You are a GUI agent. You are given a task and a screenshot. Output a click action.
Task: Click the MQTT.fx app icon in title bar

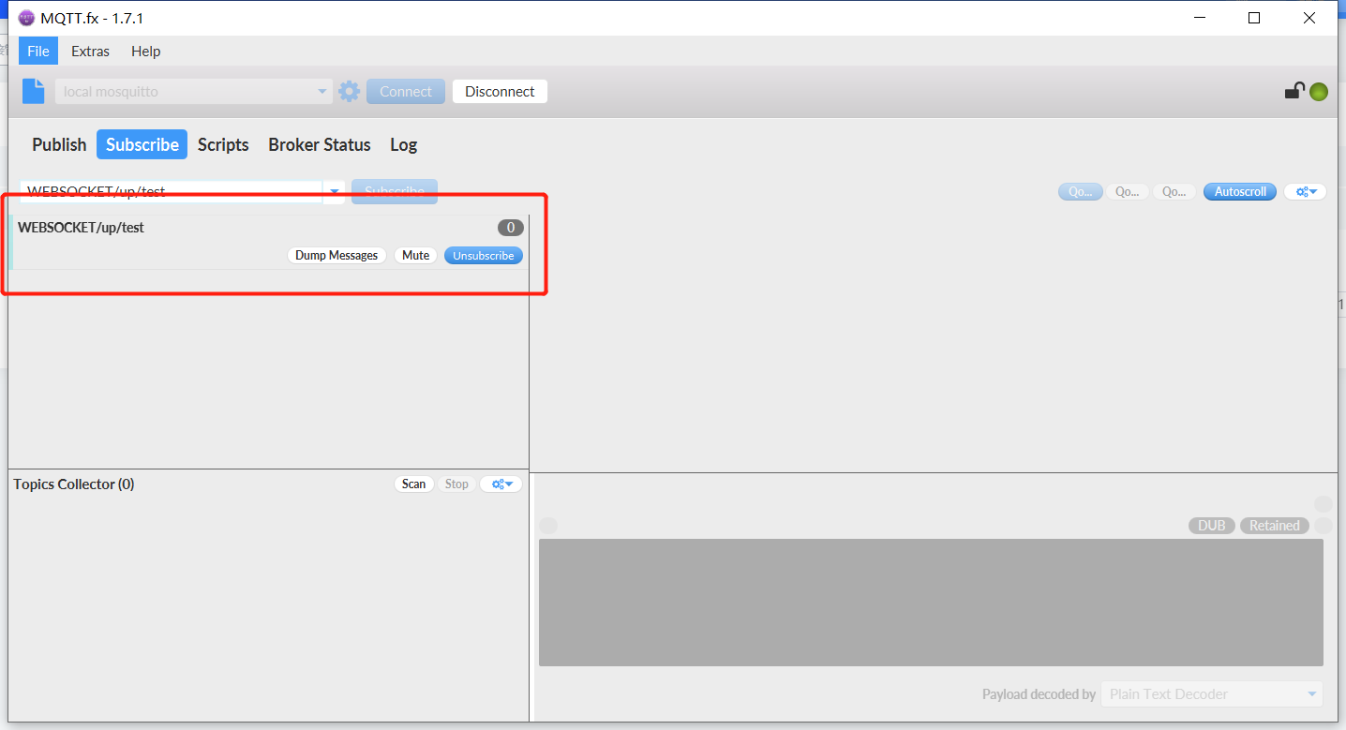click(x=26, y=18)
